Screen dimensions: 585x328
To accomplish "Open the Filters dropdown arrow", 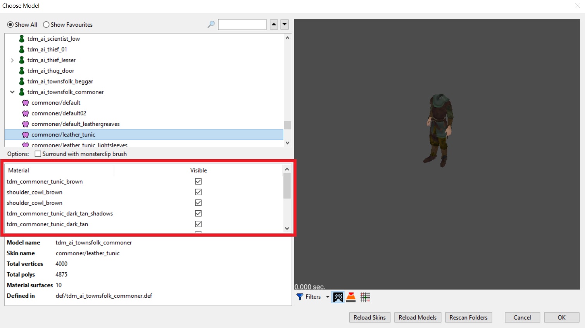I will pos(327,297).
